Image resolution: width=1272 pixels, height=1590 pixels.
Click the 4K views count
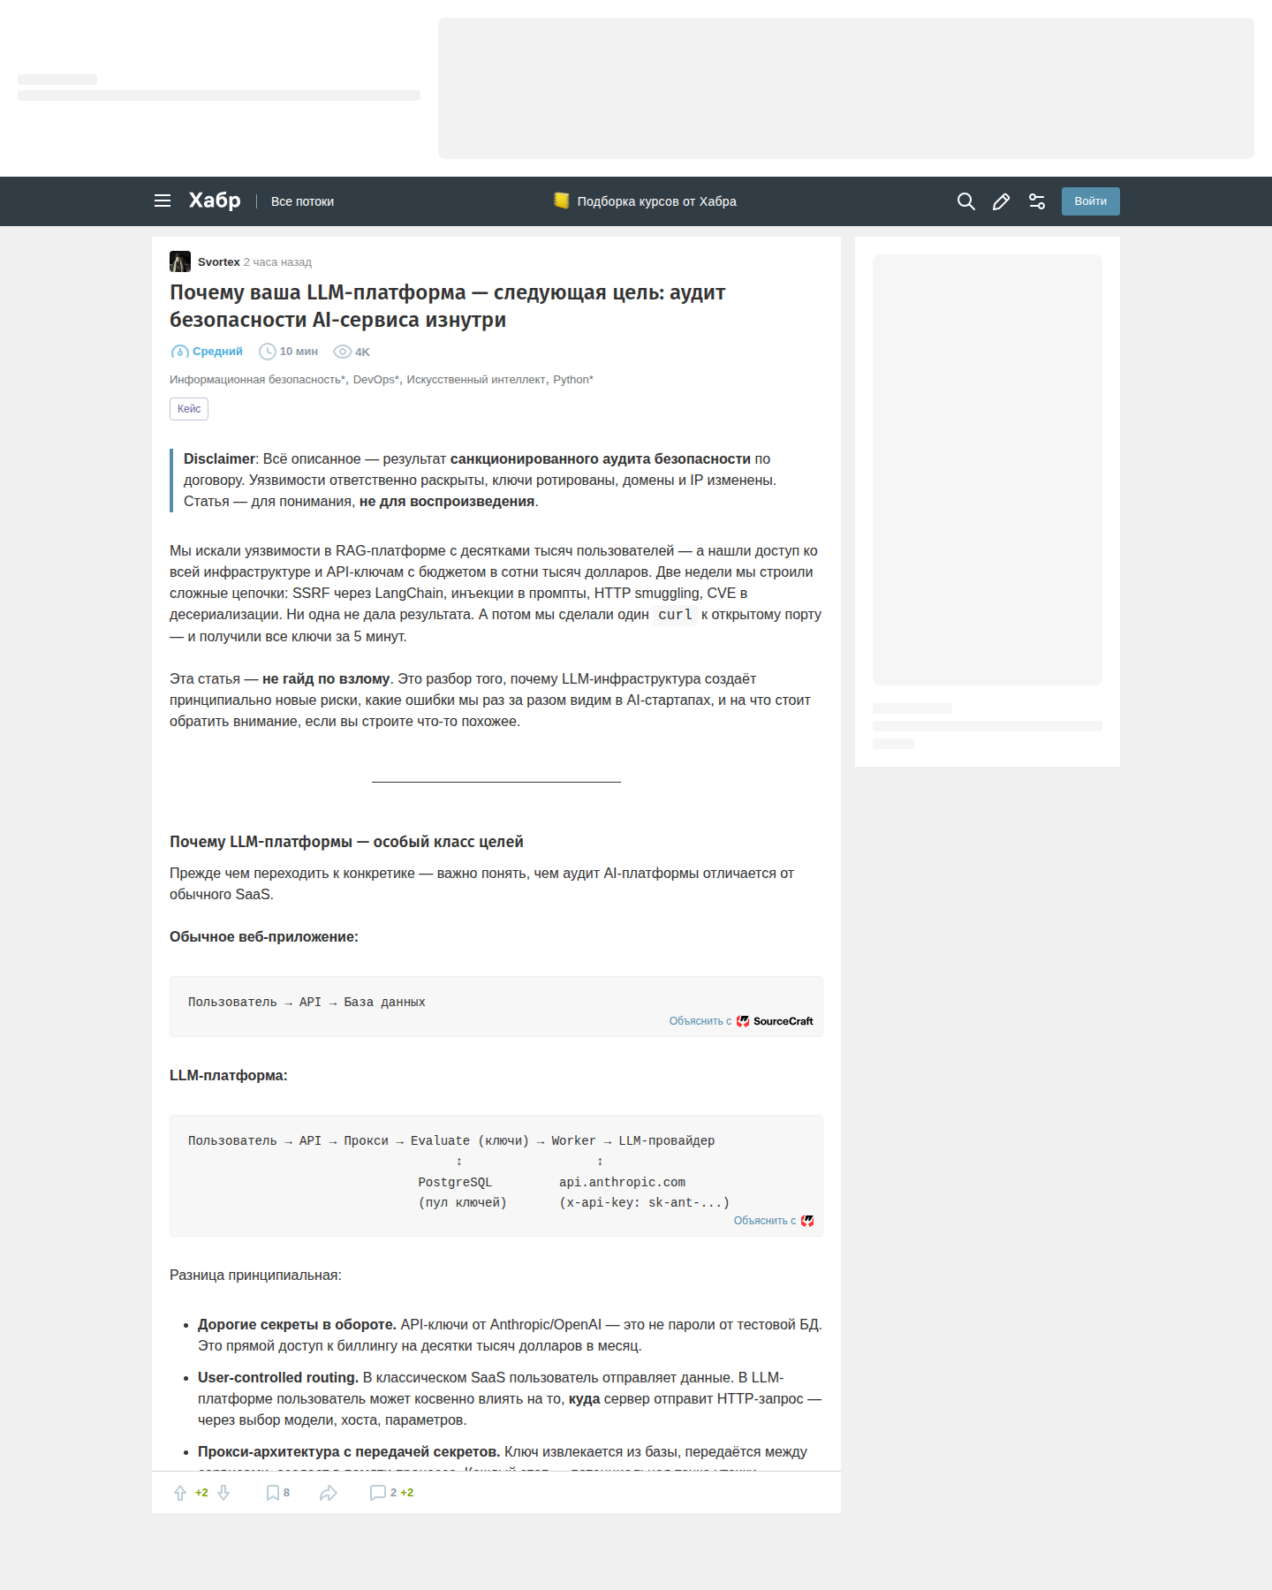[x=362, y=352]
